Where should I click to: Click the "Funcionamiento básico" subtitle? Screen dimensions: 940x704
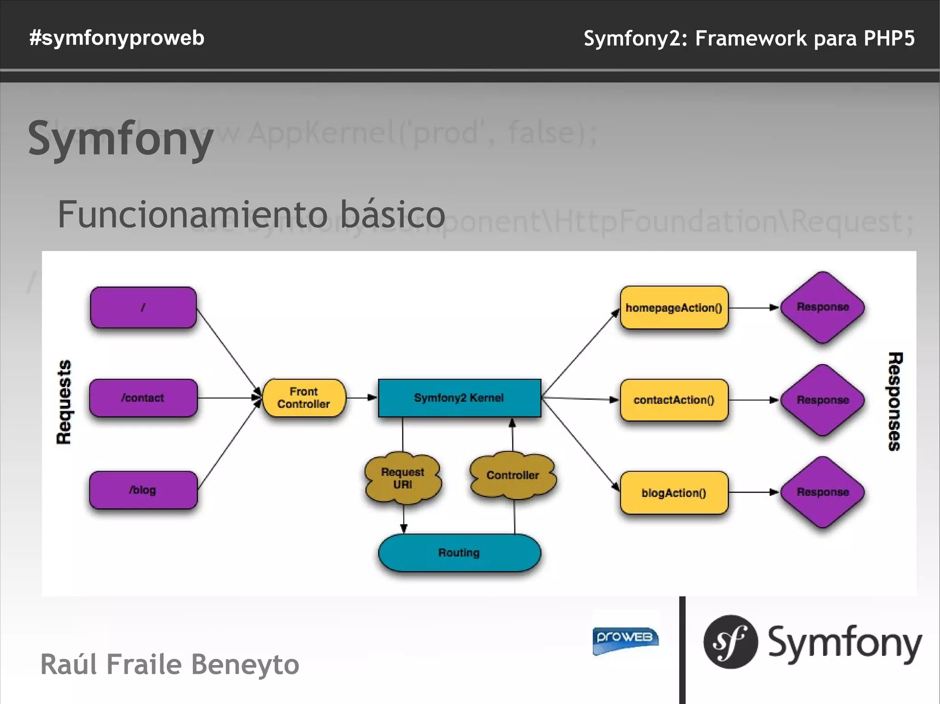252,214
